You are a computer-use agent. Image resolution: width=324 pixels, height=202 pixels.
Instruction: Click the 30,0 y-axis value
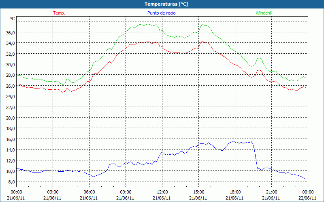click(x=11, y=64)
